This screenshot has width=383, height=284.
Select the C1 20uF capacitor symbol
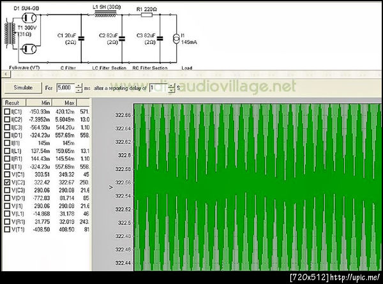[81, 38]
